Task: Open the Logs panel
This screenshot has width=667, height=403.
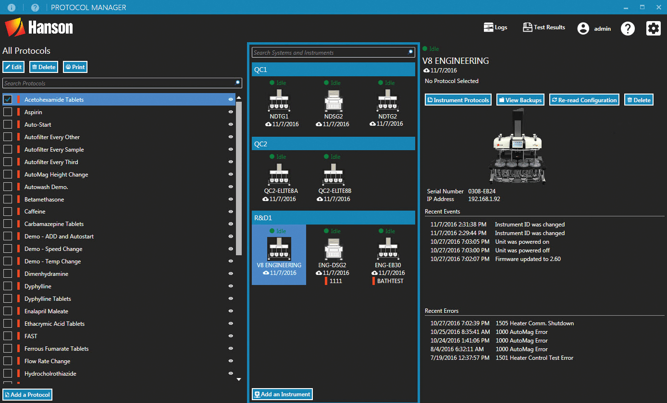Action: pos(495,27)
